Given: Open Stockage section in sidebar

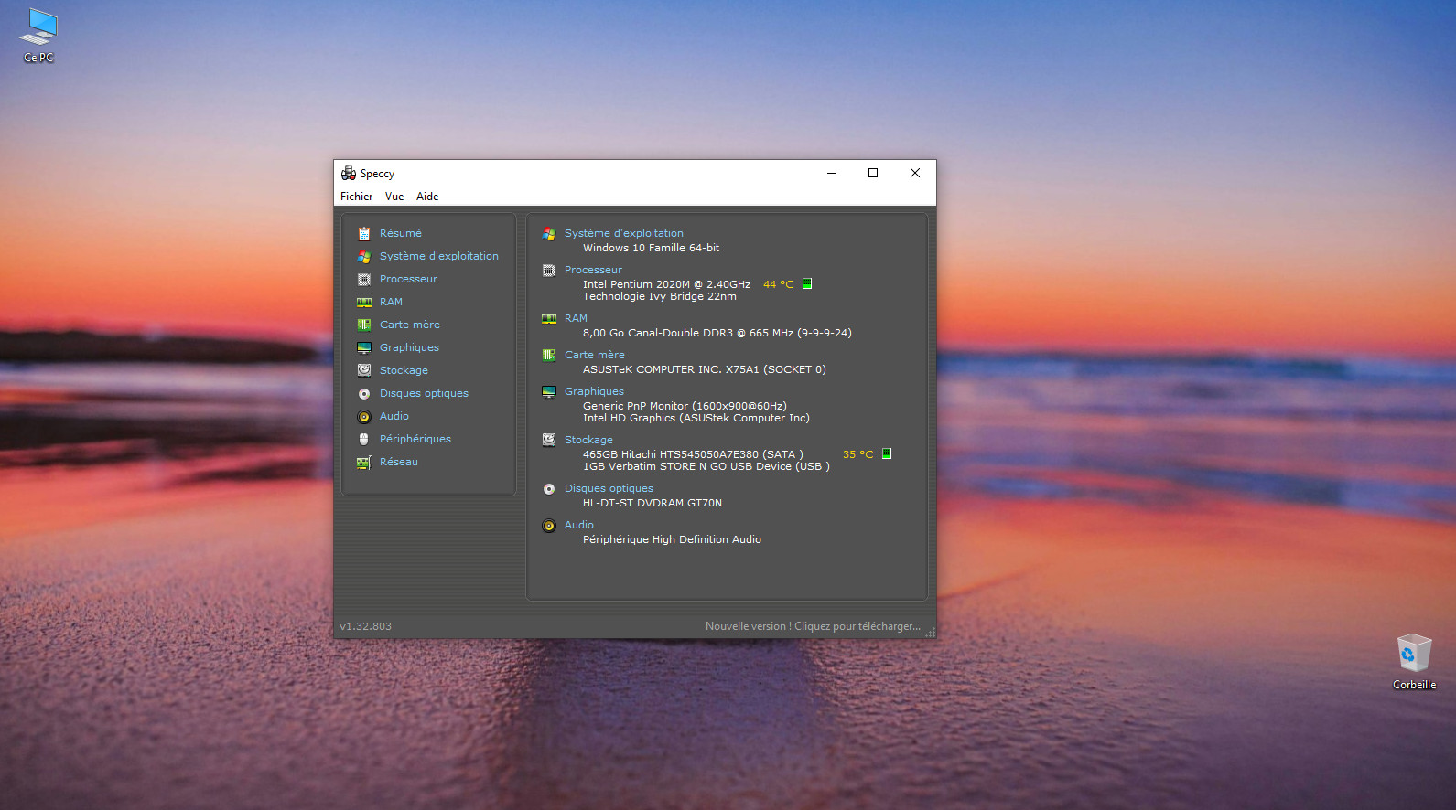Looking at the screenshot, I should (x=404, y=370).
